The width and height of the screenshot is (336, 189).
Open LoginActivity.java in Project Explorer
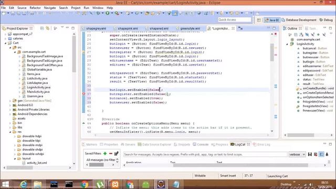pos(38,87)
